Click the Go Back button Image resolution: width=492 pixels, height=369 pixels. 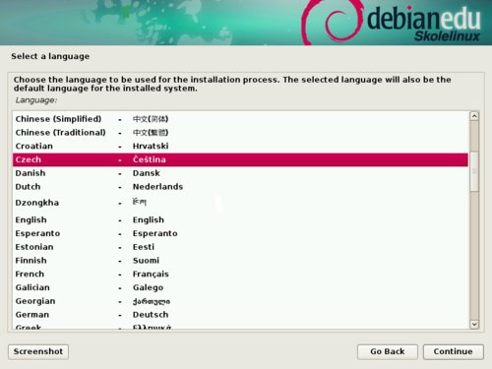click(388, 351)
